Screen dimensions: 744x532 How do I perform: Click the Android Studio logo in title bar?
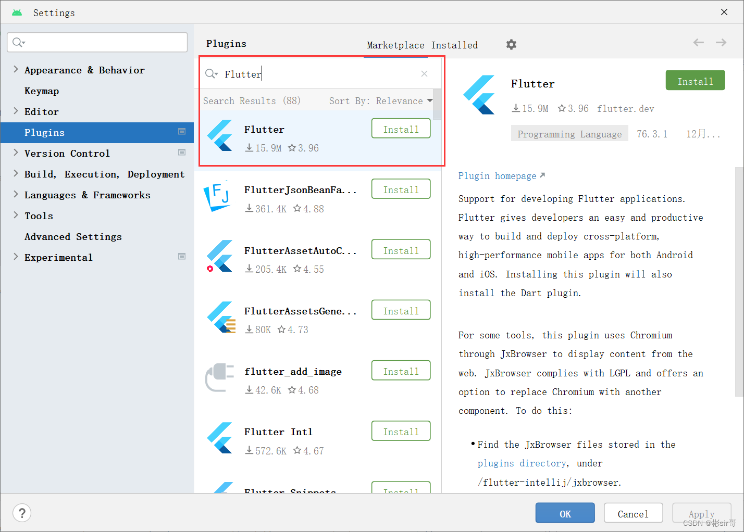click(17, 12)
